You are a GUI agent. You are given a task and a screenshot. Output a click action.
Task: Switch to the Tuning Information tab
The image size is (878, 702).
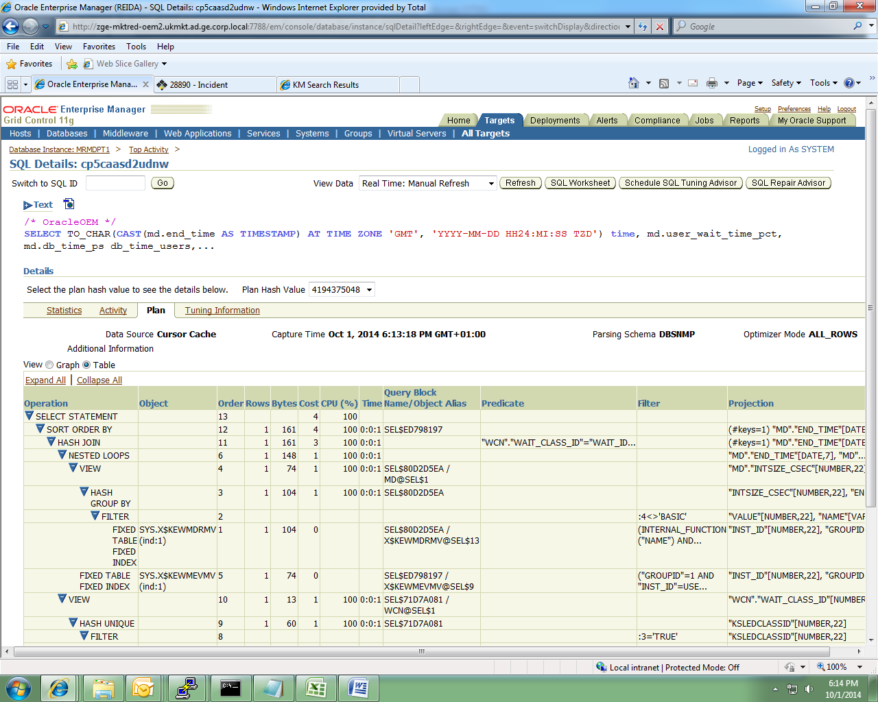click(x=222, y=311)
